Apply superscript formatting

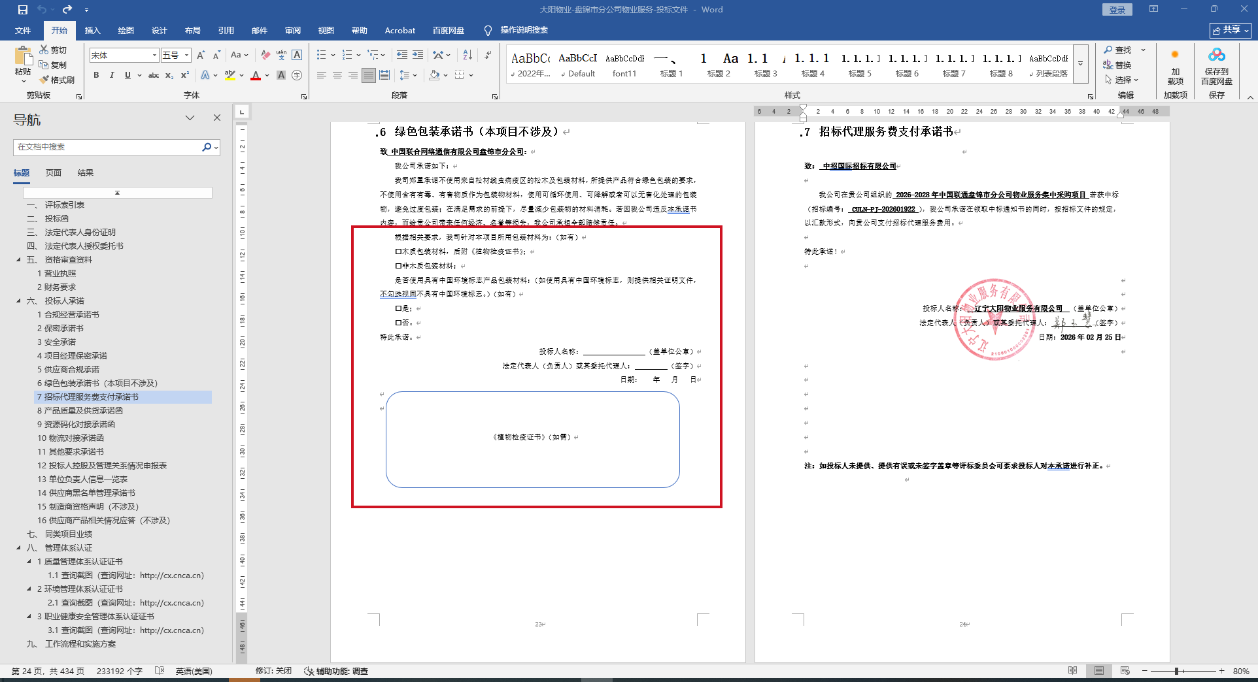coord(185,75)
